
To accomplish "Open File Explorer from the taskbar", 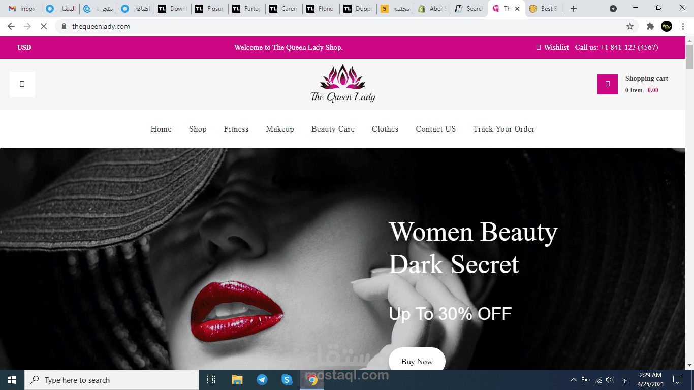I will tap(237, 380).
